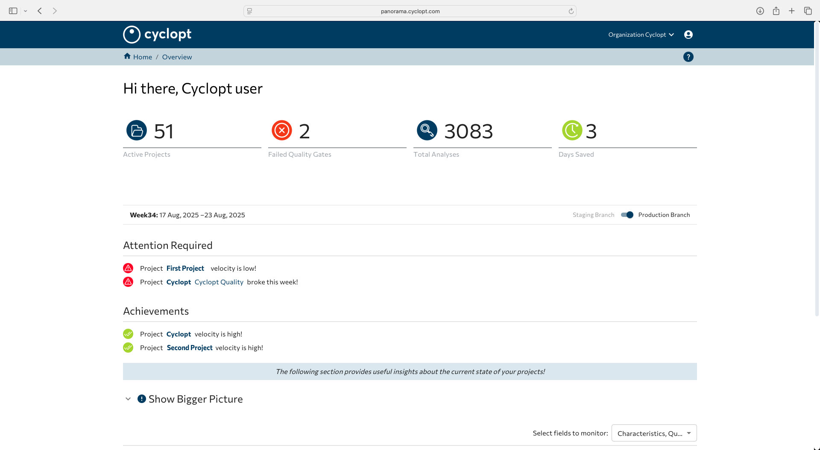Click the Active Projects folder icon
The width and height of the screenshot is (820, 450).
click(137, 130)
